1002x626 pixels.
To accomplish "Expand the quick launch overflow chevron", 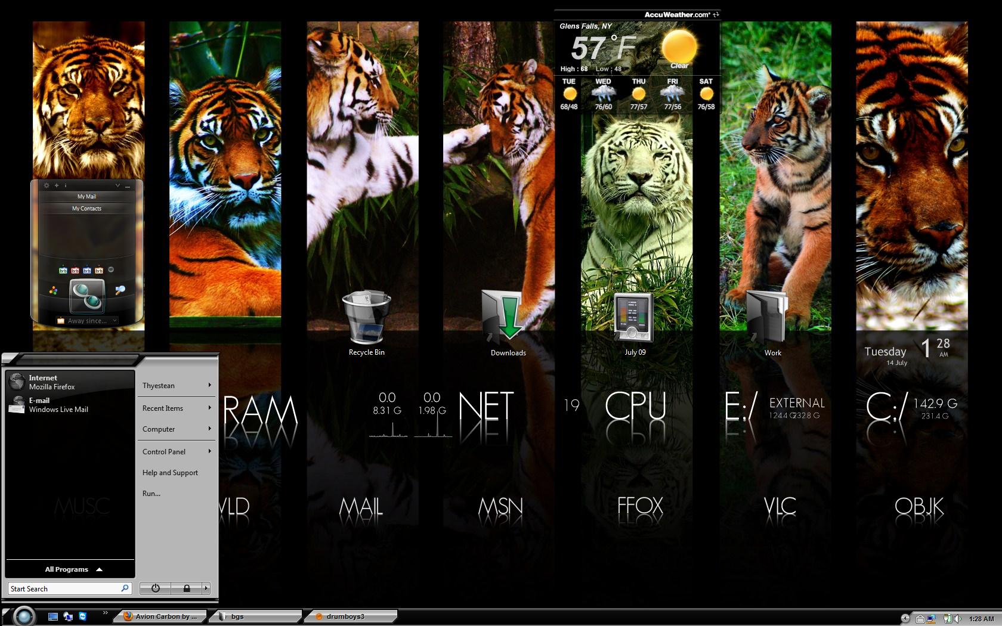I will 106,612.
